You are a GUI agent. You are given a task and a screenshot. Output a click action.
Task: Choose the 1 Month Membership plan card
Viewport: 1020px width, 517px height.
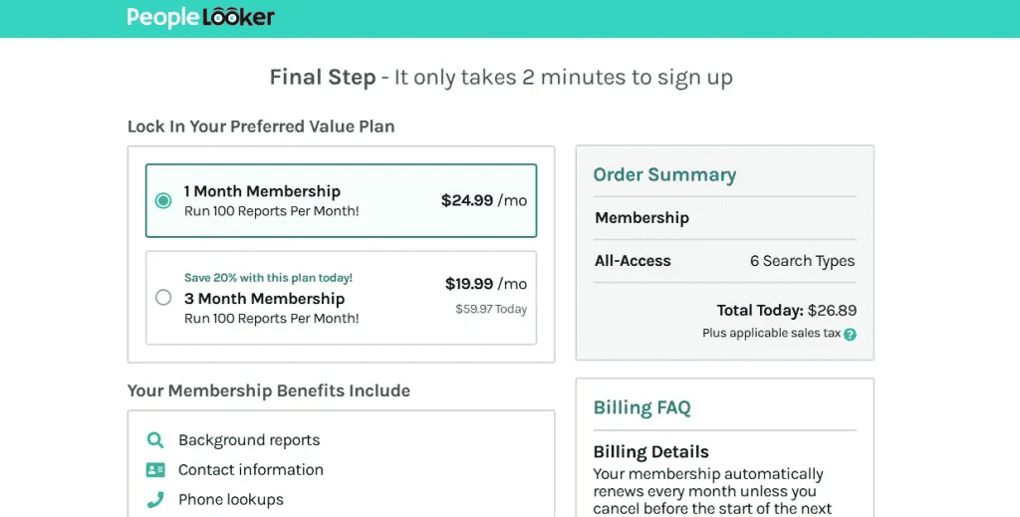click(341, 200)
